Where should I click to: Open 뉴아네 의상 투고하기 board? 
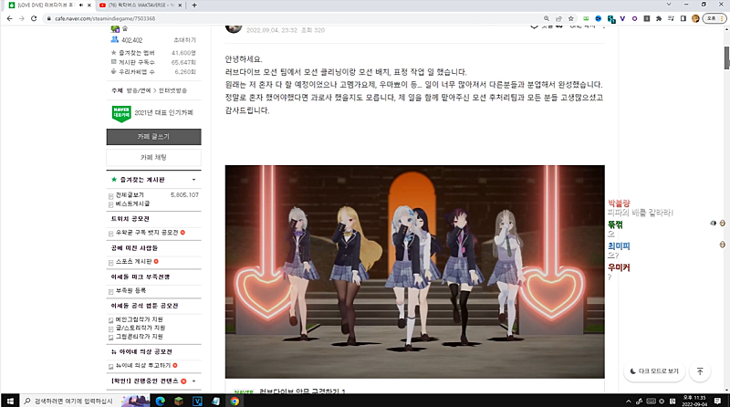coord(143,366)
